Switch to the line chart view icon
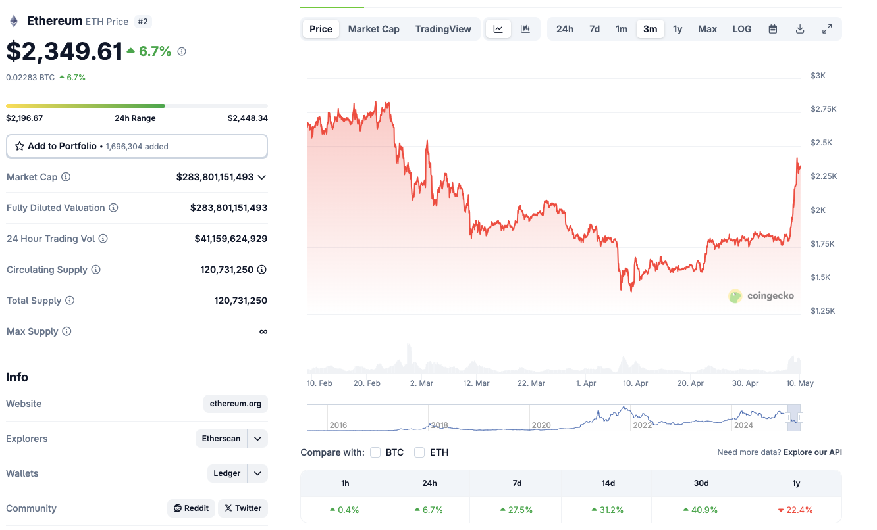877x530 pixels. pos(498,29)
